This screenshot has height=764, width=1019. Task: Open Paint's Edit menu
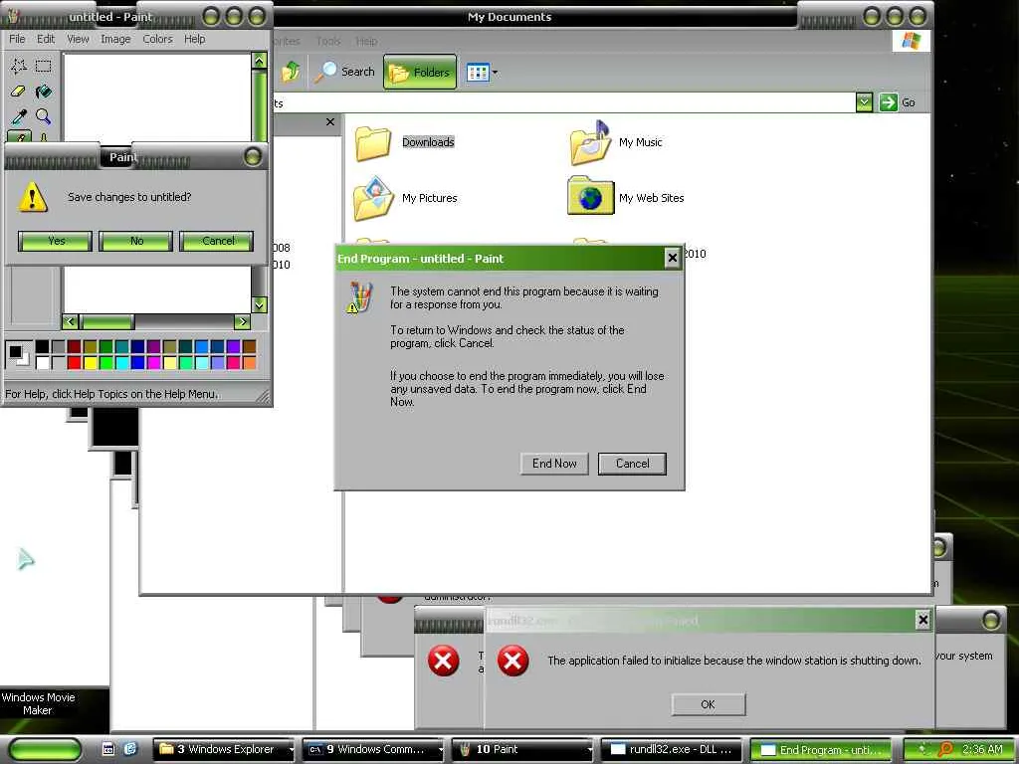46,39
